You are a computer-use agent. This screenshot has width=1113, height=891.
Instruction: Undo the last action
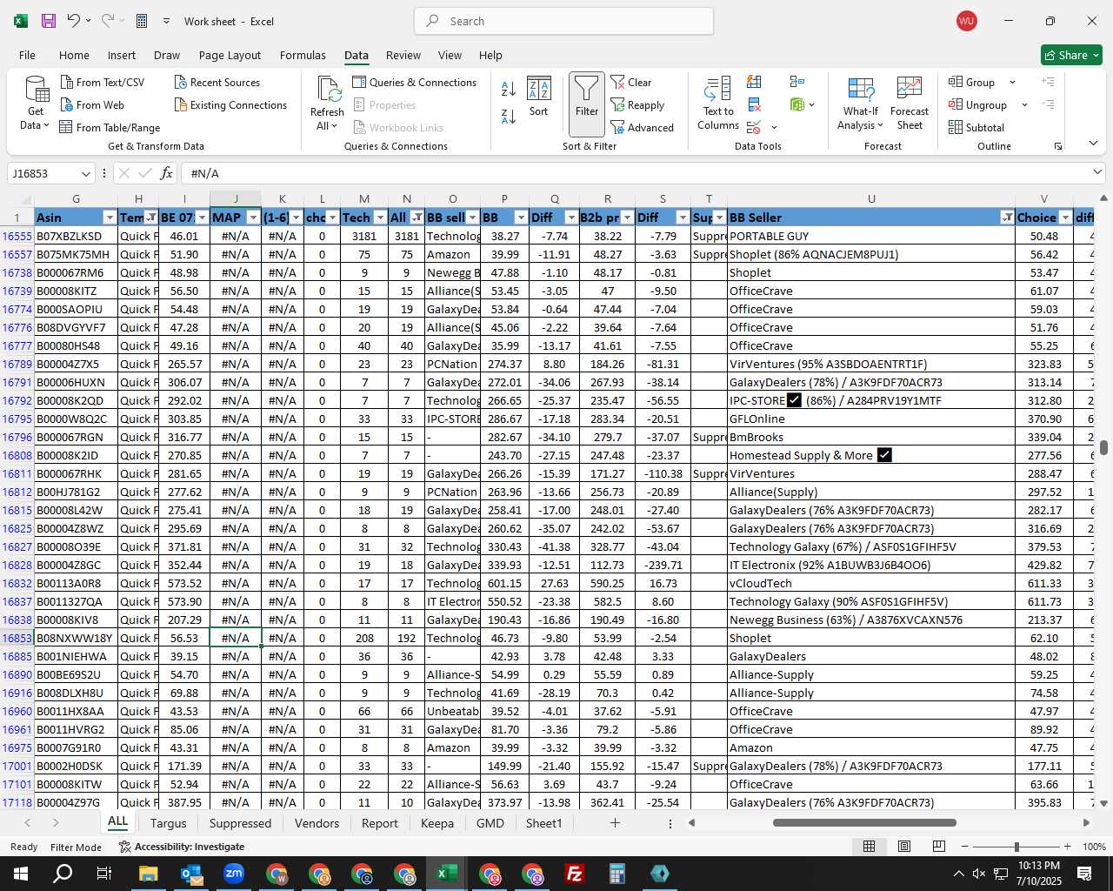coord(74,21)
